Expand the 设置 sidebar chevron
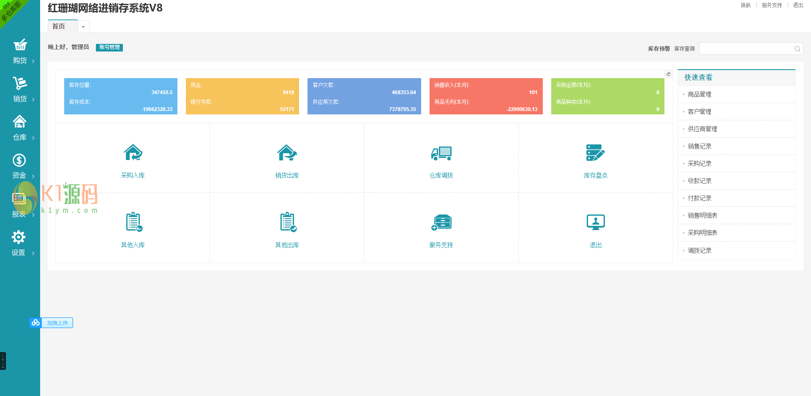The width and height of the screenshot is (811, 396). [33, 253]
